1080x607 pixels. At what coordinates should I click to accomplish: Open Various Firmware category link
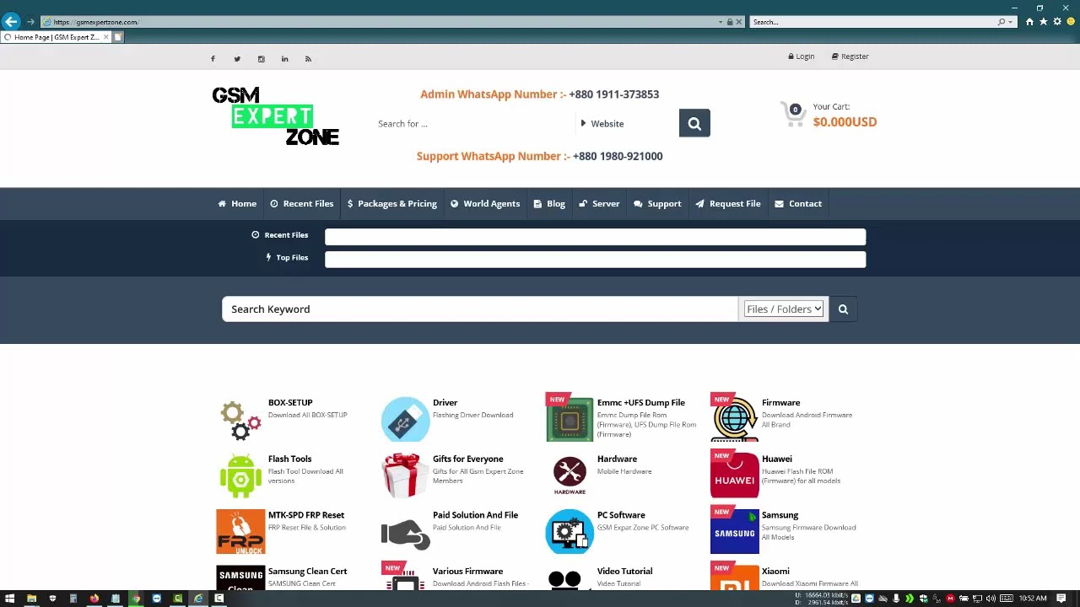point(467,572)
